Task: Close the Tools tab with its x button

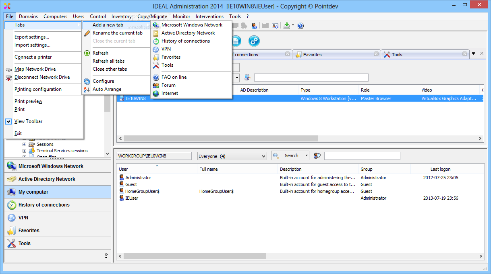Action: click(465, 54)
